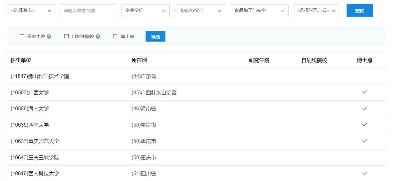
Task: Click 博士点 checkmark in 广西大学 row
Action: 365,92
